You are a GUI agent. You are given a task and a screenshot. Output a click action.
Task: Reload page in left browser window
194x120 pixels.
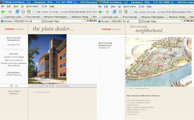17,12
